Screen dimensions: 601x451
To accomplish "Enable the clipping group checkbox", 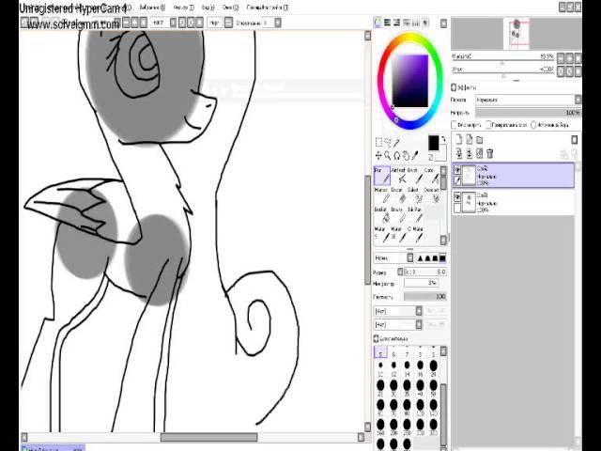I will (x=488, y=125).
